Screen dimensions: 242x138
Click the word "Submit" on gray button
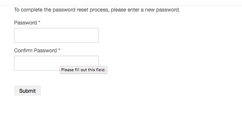coord(27,91)
